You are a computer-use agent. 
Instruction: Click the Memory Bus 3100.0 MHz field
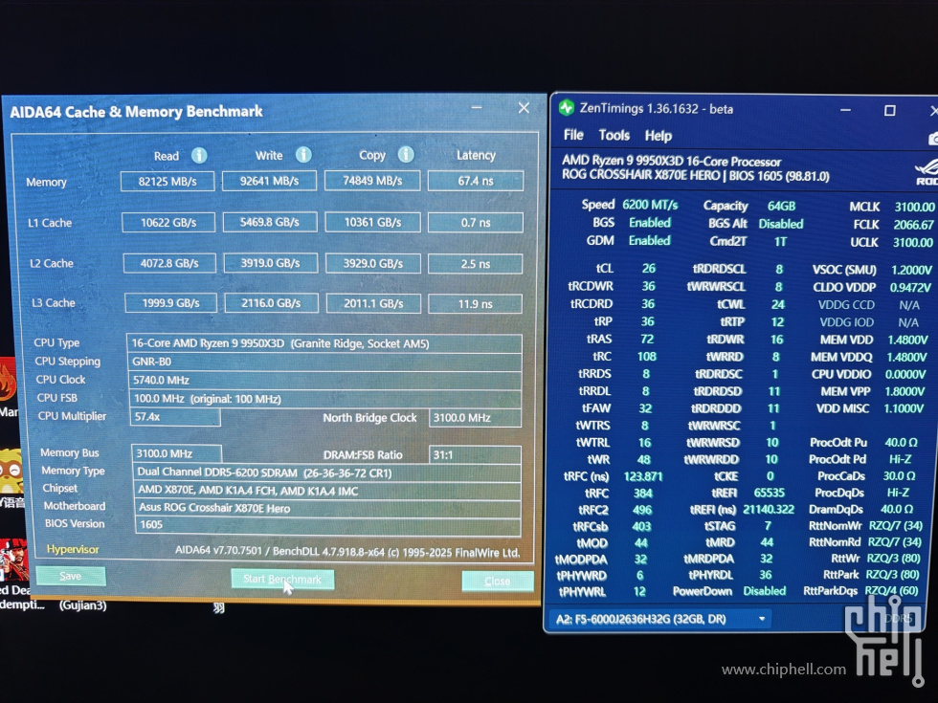[x=176, y=453]
